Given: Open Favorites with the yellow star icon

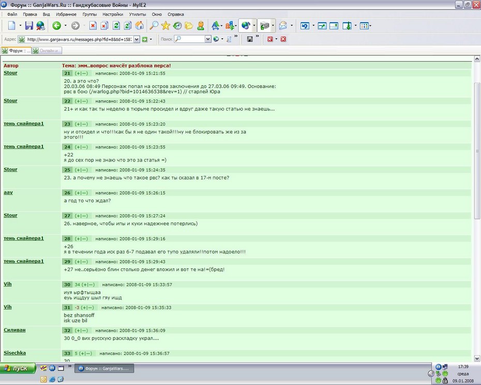Looking at the screenshot, I should point(166,25).
